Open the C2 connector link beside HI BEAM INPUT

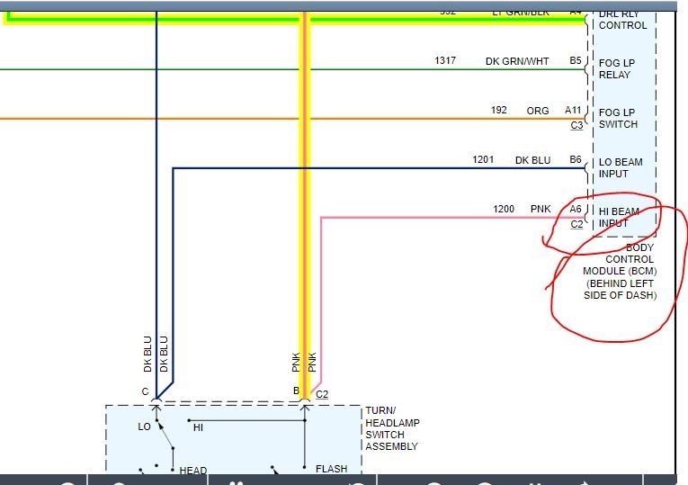(576, 224)
